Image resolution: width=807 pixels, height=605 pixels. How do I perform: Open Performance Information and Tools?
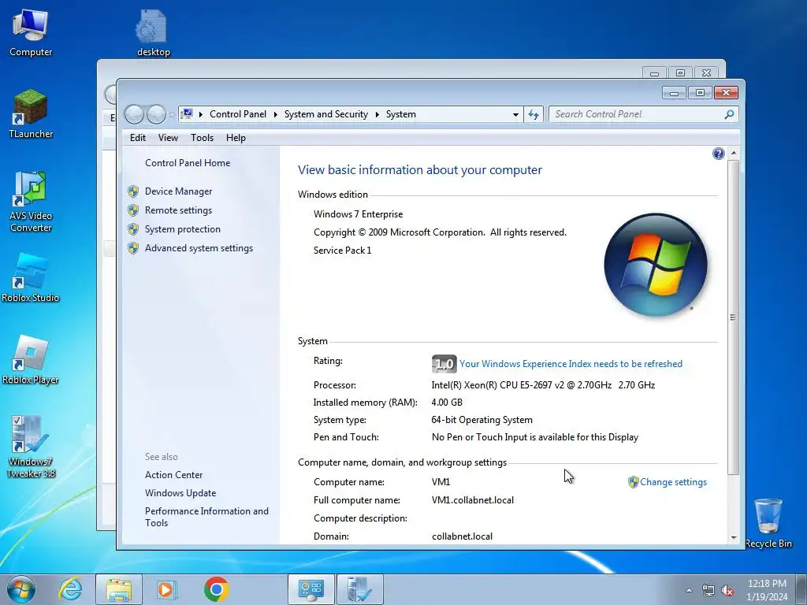point(206,517)
